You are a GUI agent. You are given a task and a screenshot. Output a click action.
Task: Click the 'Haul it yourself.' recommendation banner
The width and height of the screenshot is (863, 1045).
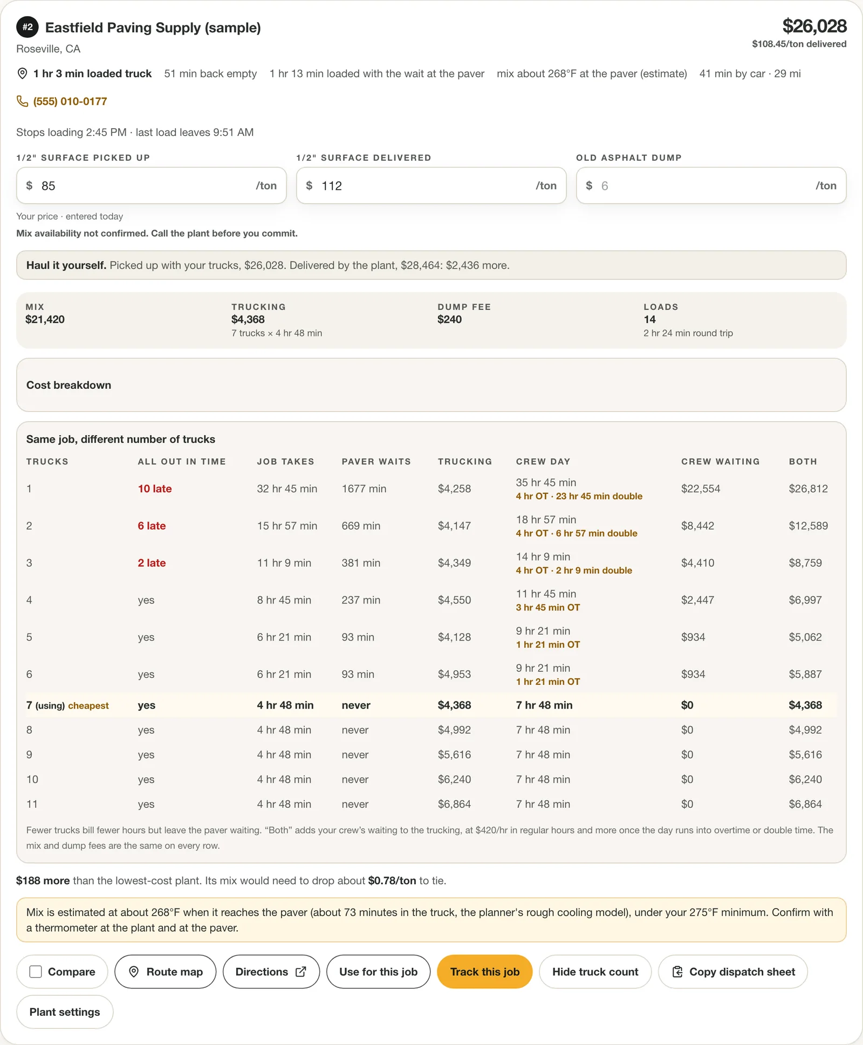pyautogui.click(x=431, y=265)
